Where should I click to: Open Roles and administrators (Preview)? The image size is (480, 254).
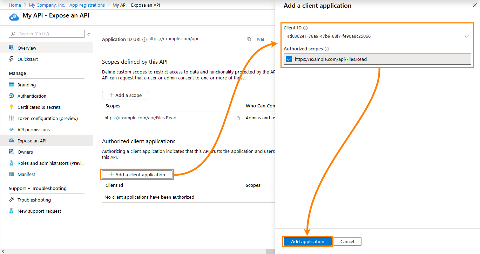46,163
